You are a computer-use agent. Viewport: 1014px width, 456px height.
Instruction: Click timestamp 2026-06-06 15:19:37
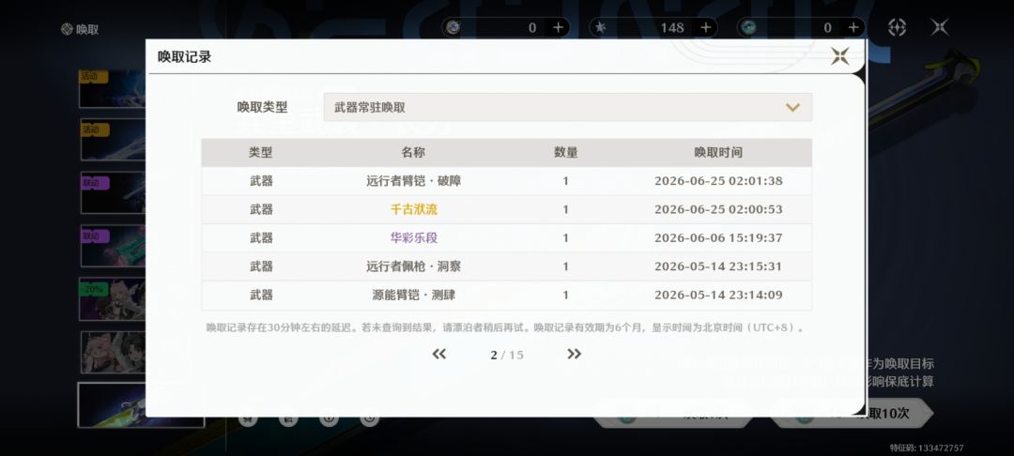pos(718,237)
